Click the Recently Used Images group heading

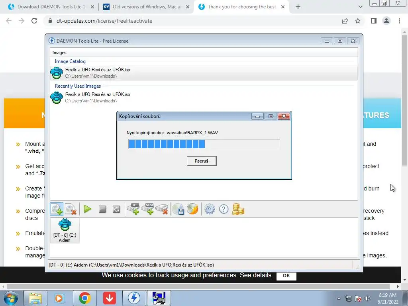click(78, 86)
